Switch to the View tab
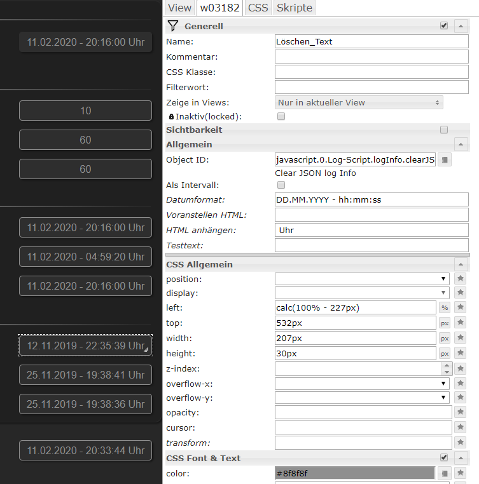Image resolution: width=479 pixels, height=484 pixels. tap(179, 8)
